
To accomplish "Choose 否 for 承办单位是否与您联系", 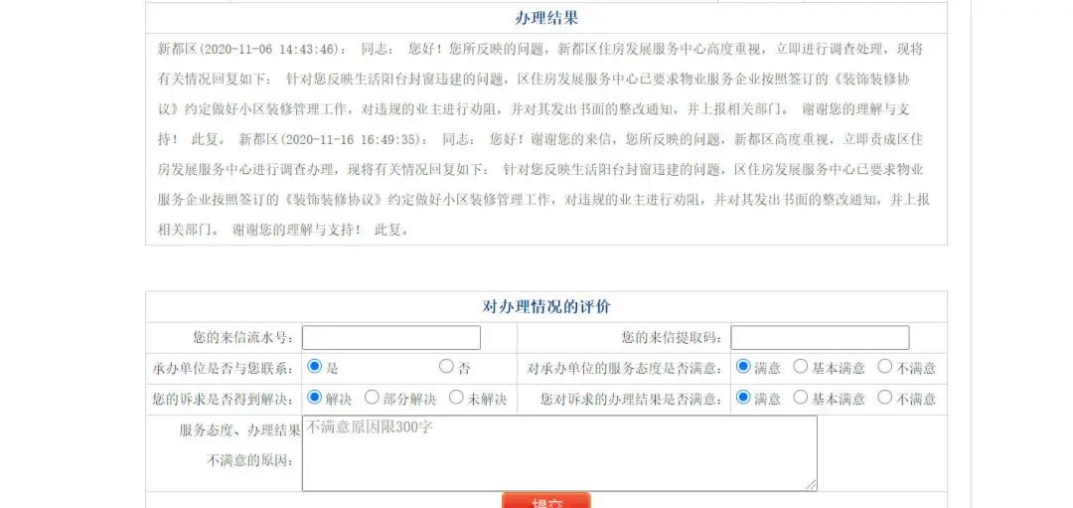I will tap(446, 367).
